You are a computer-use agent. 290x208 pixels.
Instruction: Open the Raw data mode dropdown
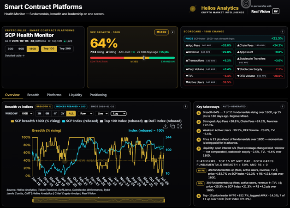coord(85,113)
